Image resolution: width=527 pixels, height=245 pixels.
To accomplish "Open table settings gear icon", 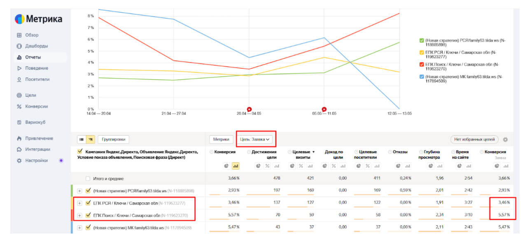I will 505,140.
